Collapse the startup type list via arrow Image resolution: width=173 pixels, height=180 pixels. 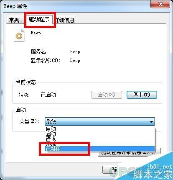point(151,122)
